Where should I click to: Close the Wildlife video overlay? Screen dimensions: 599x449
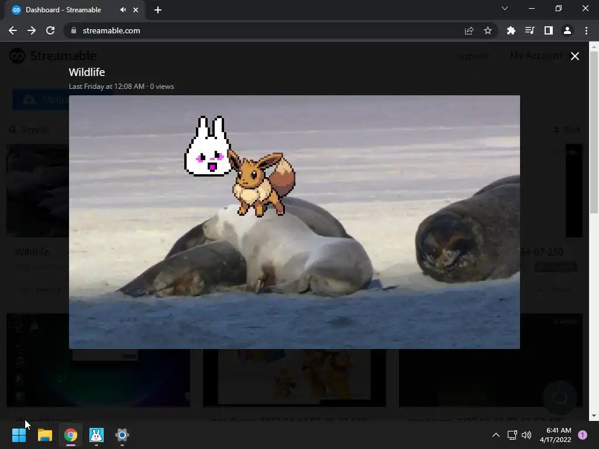[574, 56]
